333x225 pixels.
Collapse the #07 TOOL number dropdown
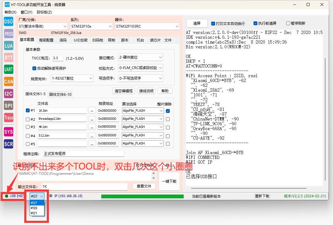click(x=37, y=196)
